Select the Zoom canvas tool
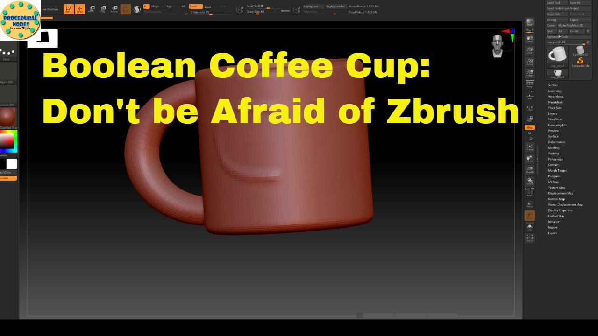Image resolution: width=598 pixels, height=336 pixels. pos(529,50)
